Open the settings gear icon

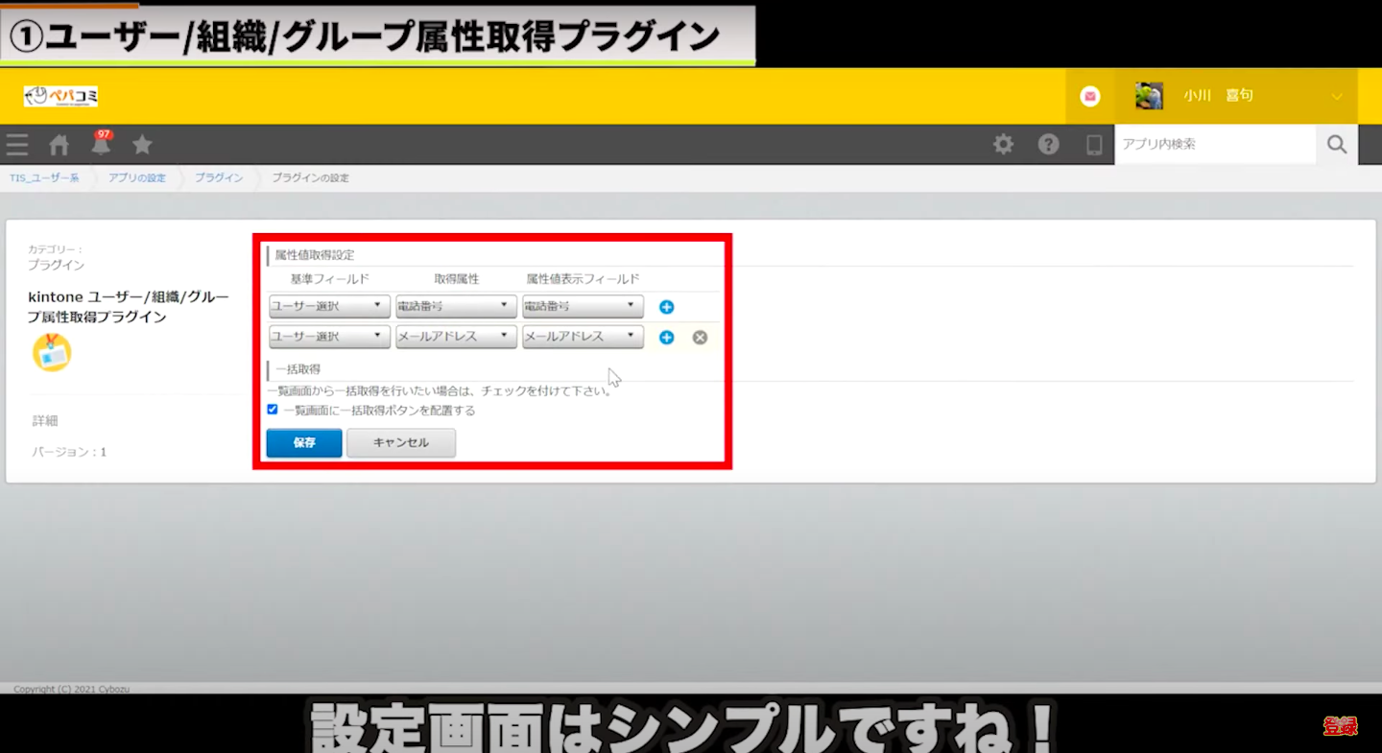point(1003,145)
